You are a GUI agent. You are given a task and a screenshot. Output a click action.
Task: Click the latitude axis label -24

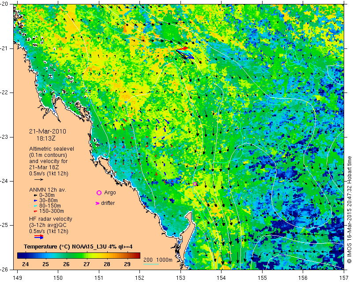(x=4, y=181)
